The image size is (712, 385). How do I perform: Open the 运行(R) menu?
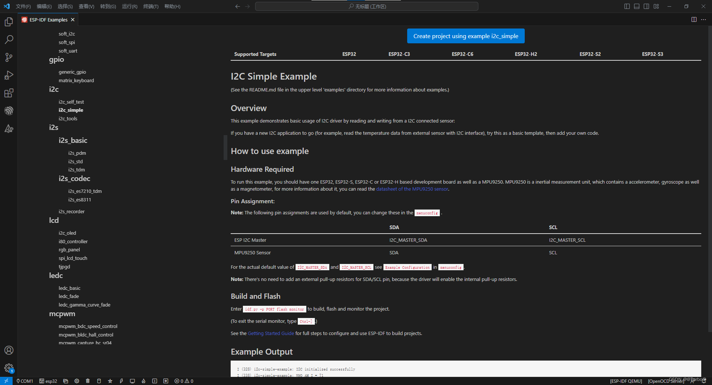129,6
